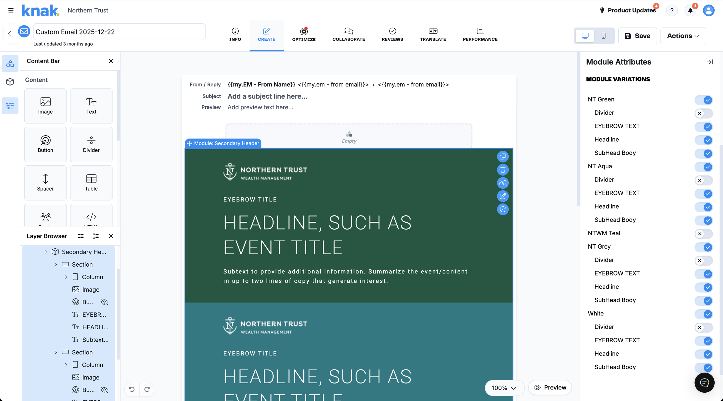
Task: Expand the first Section layer
Action: coord(56,265)
